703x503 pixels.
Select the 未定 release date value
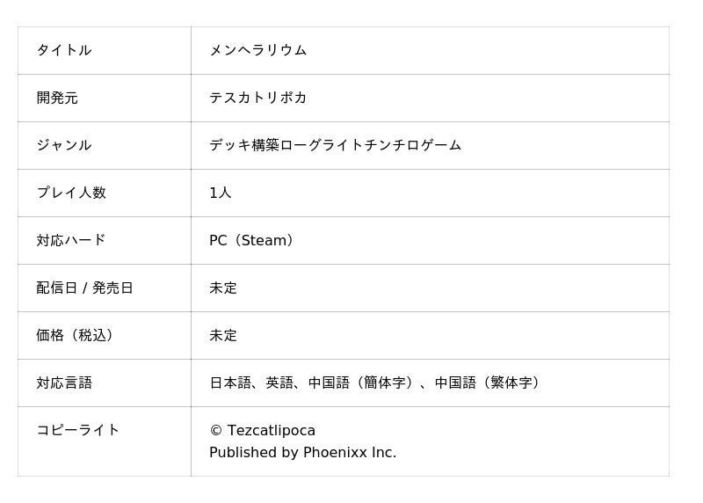223,288
